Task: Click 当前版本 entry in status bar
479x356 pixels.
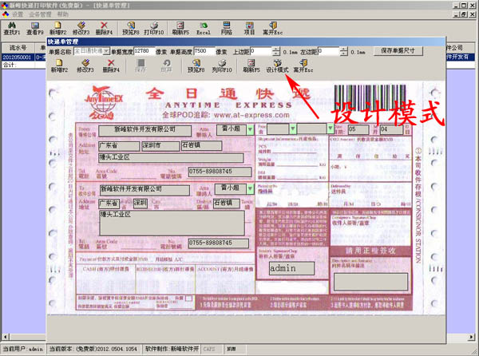Action: [93, 349]
